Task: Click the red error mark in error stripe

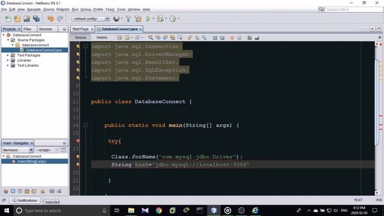Action: tap(381, 44)
